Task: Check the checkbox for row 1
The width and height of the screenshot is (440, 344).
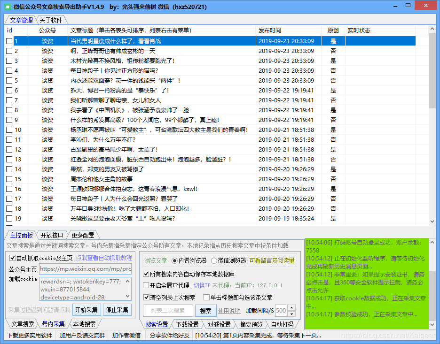Action: pyautogui.click(x=9, y=41)
